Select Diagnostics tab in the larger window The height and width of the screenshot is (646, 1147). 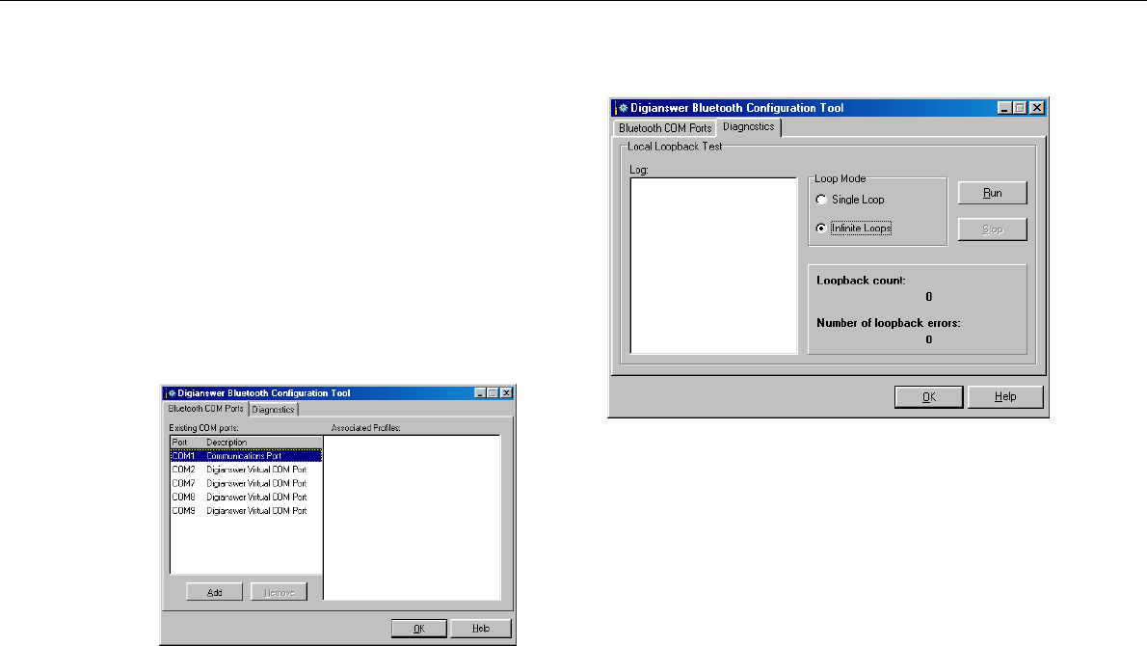pos(748,126)
